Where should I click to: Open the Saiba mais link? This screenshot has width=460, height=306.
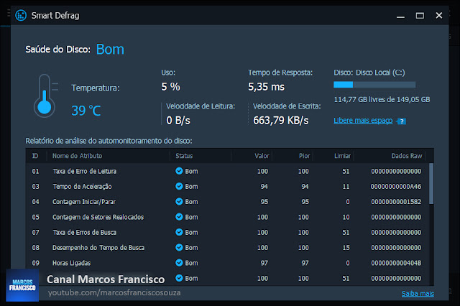click(418, 293)
